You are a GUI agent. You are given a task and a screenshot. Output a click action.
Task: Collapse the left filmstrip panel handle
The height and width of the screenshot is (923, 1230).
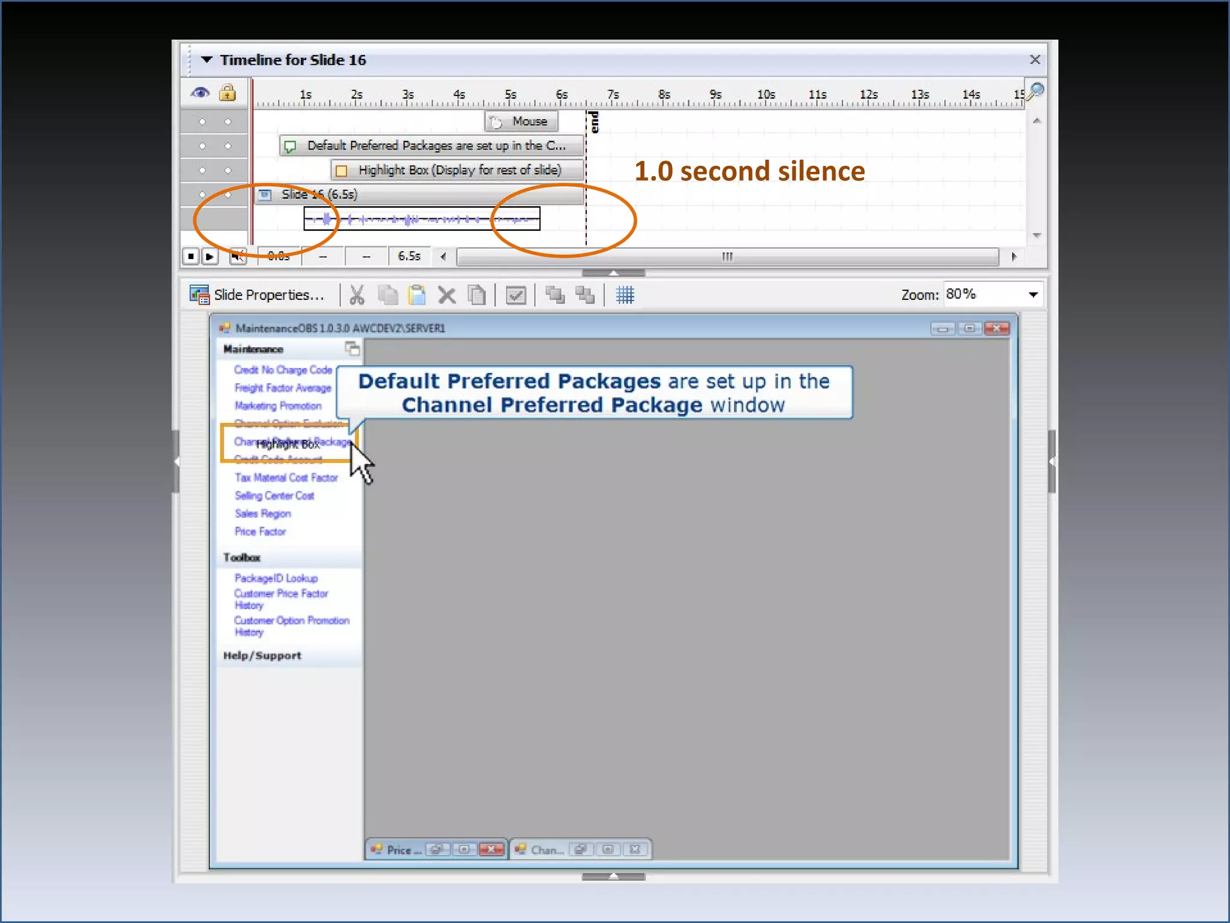176,461
